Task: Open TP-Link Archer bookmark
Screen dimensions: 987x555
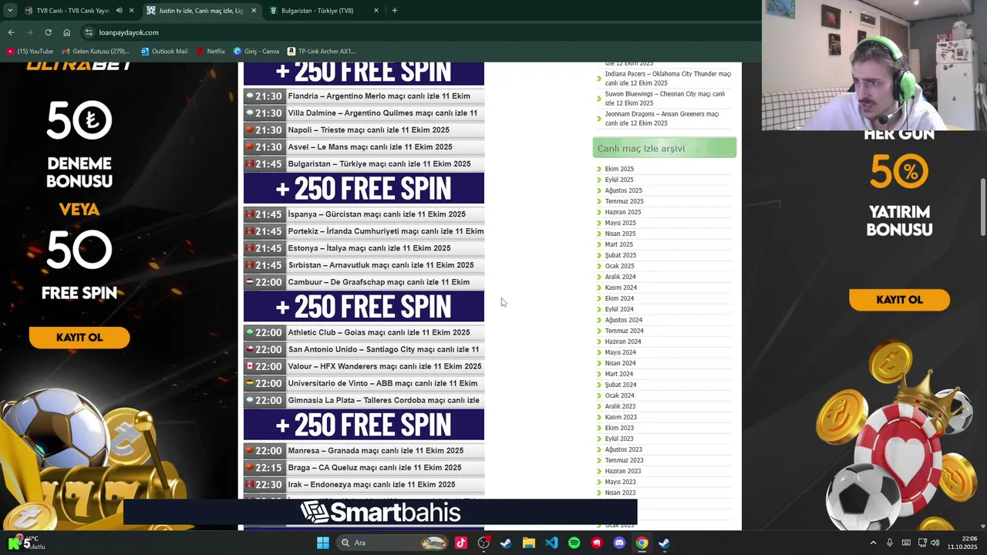Action: (321, 52)
